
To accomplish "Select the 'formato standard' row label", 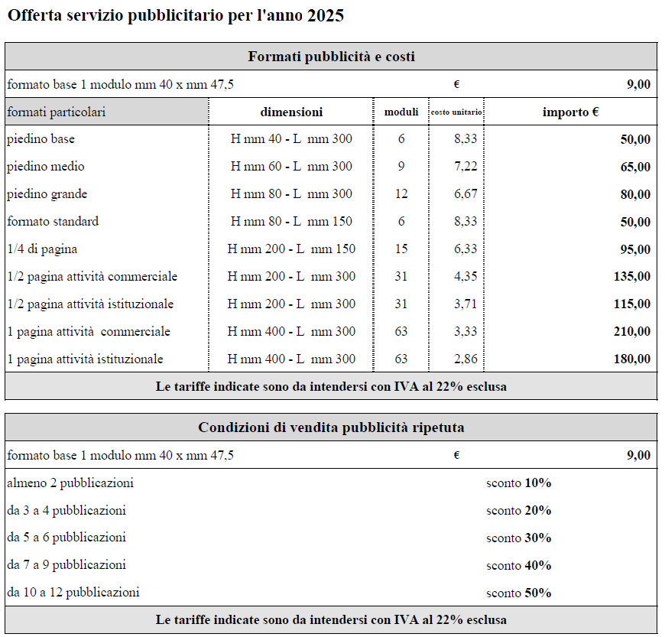I will [x=53, y=222].
